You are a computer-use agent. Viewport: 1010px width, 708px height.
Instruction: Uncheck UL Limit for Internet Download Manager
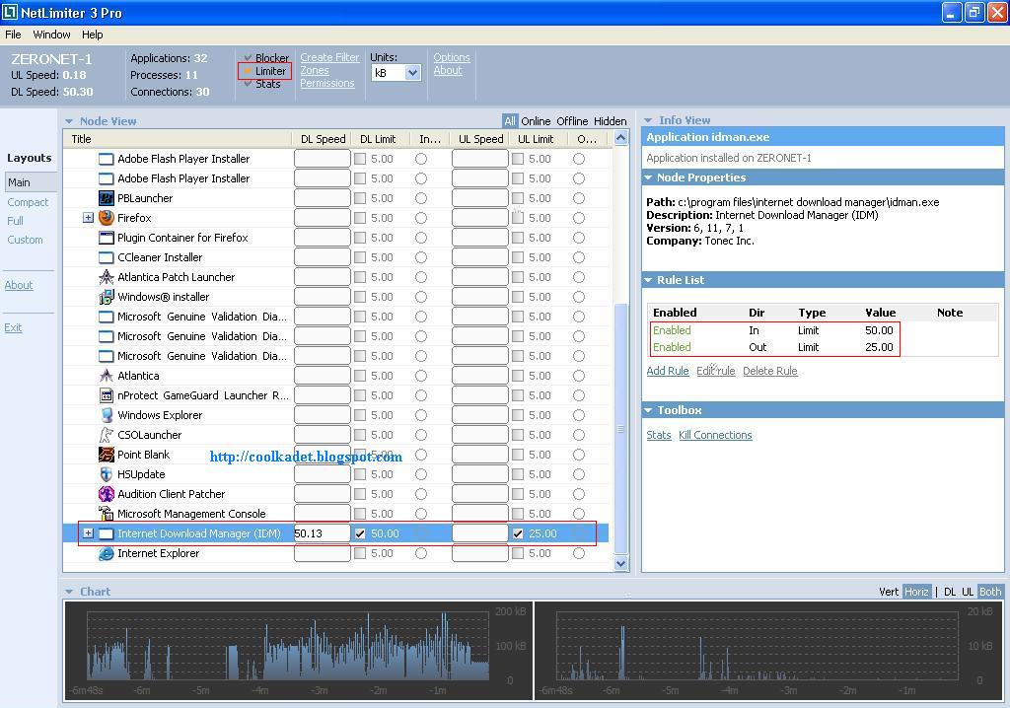(x=518, y=533)
